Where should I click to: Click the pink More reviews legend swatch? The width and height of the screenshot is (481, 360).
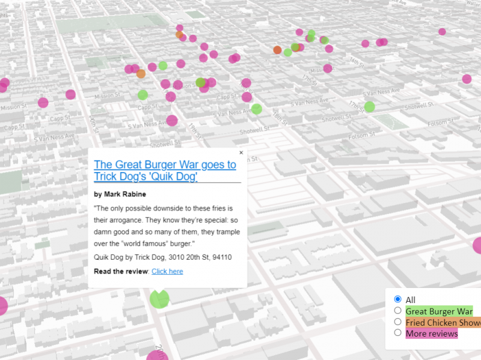point(431,334)
